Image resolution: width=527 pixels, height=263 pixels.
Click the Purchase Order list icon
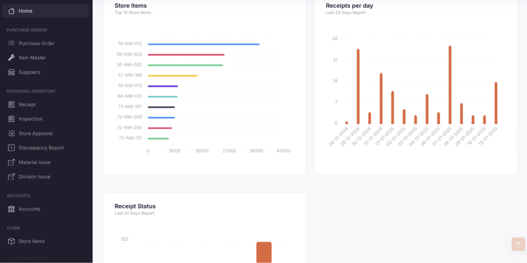pos(11,43)
